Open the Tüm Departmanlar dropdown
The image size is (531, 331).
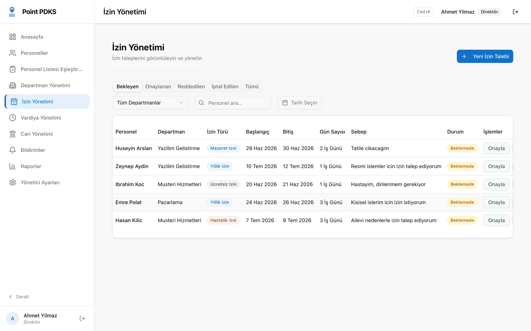pyautogui.click(x=150, y=103)
